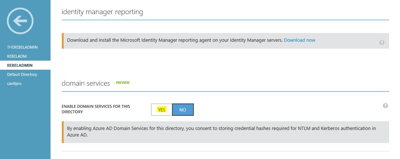The width and height of the screenshot is (400, 159).
Task: Go back using the circled arrow icon
Action: point(20,21)
